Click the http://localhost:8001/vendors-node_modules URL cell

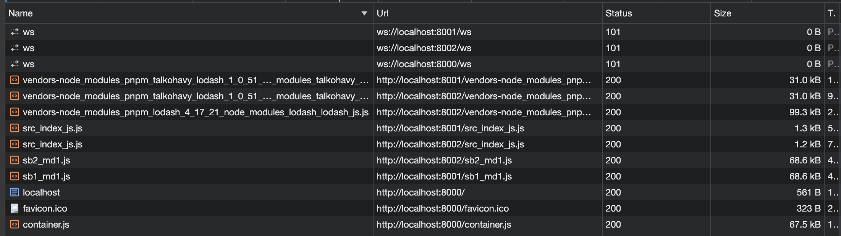point(487,80)
